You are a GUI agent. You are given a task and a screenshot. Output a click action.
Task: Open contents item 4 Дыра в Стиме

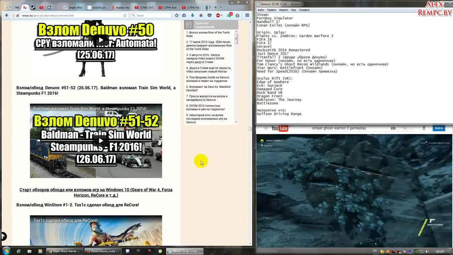point(208,69)
